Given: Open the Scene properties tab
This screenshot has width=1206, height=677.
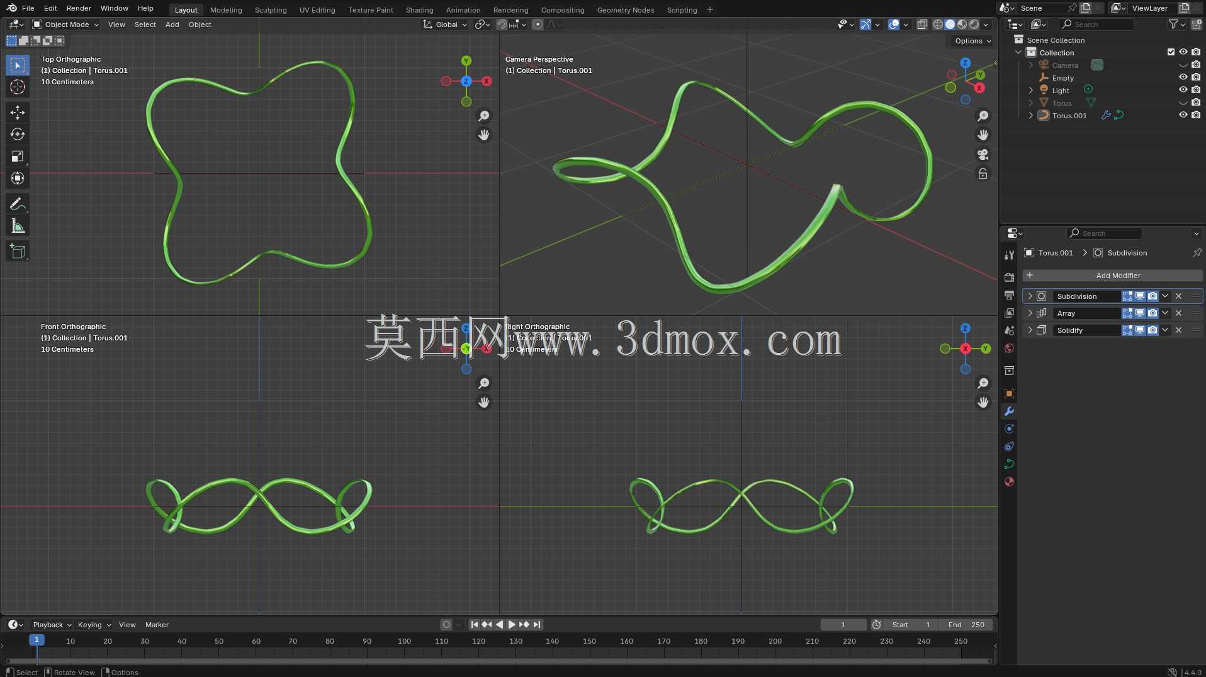Looking at the screenshot, I should [1009, 330].
